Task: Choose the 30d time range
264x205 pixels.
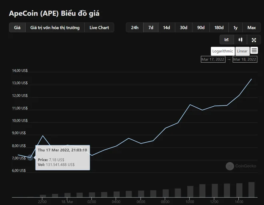Action: coord(184,28)
